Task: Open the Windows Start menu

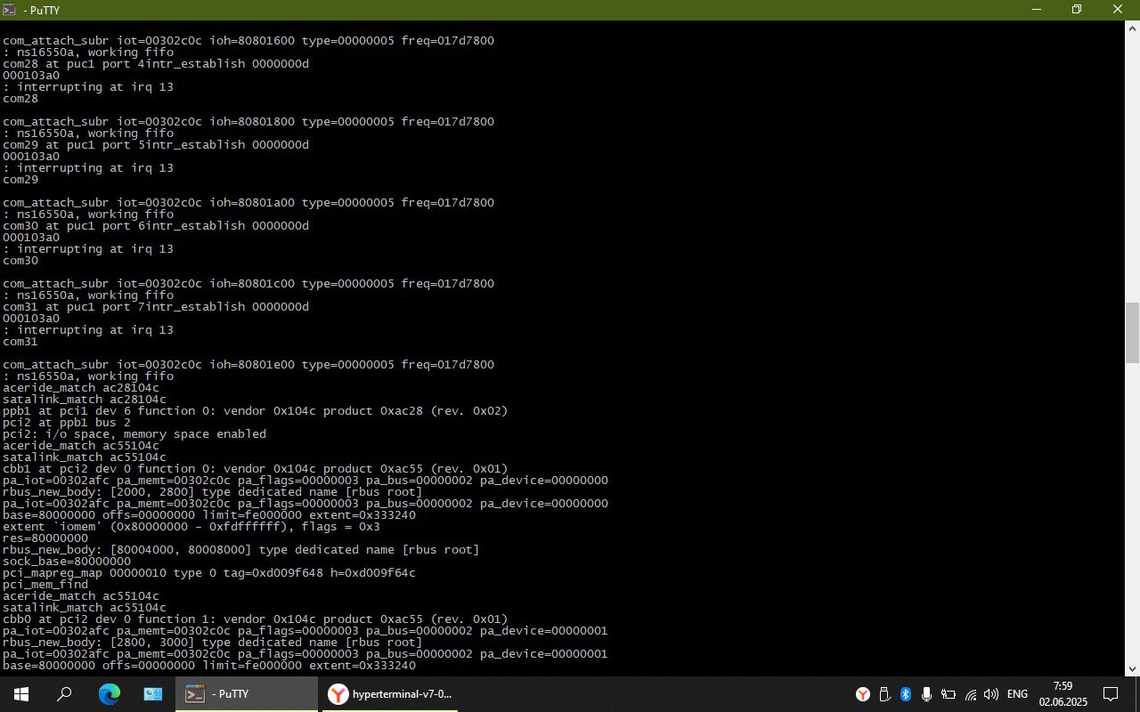Action: pos(21,694)
